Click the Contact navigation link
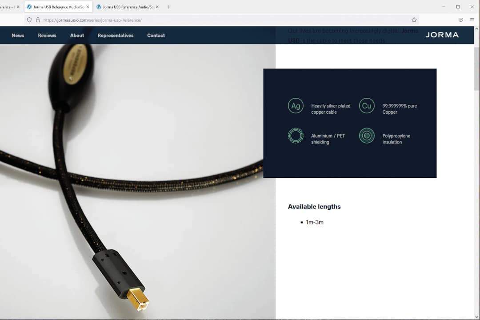The width and height of the screenshot is (480, 320). pos(156,36)
